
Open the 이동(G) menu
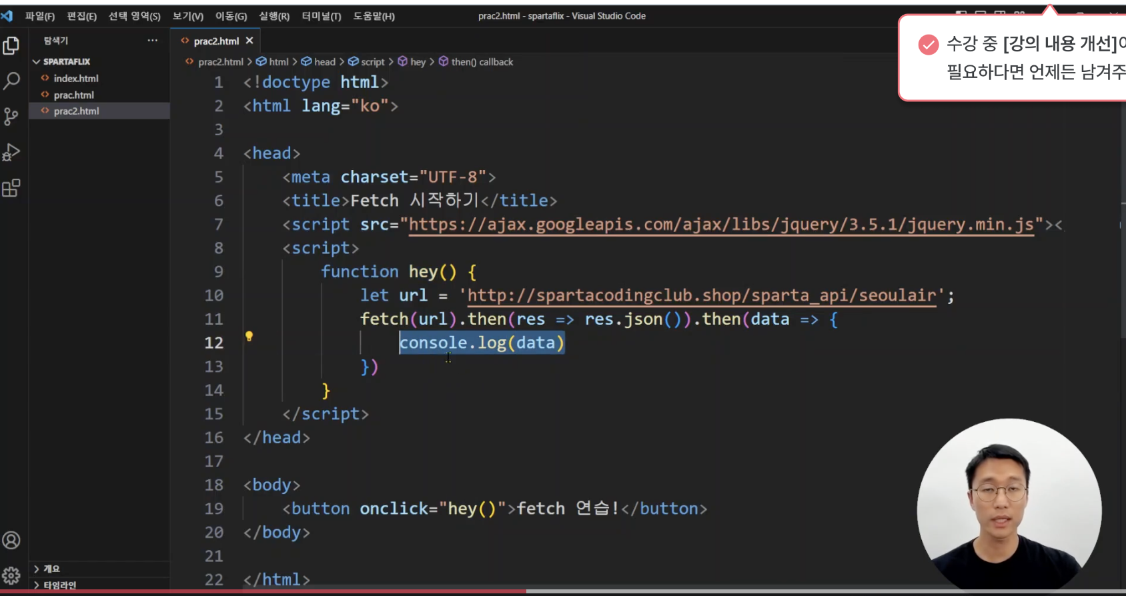tap(231, 16)
